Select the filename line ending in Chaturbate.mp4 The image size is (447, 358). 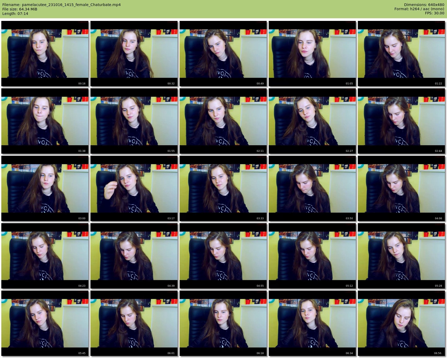(61, 5)
